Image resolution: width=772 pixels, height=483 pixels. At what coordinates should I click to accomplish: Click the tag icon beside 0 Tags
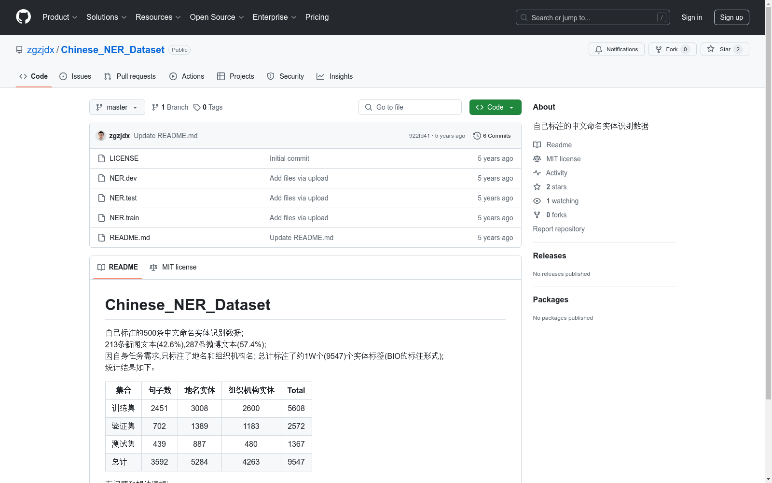click(x=197, y=107)
